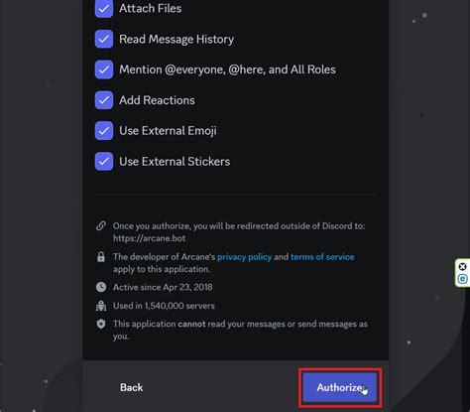This screenshot has width=470, height=412.
Task: Toggle the Read Message History checkbox
Action: [x=104, y=39]
